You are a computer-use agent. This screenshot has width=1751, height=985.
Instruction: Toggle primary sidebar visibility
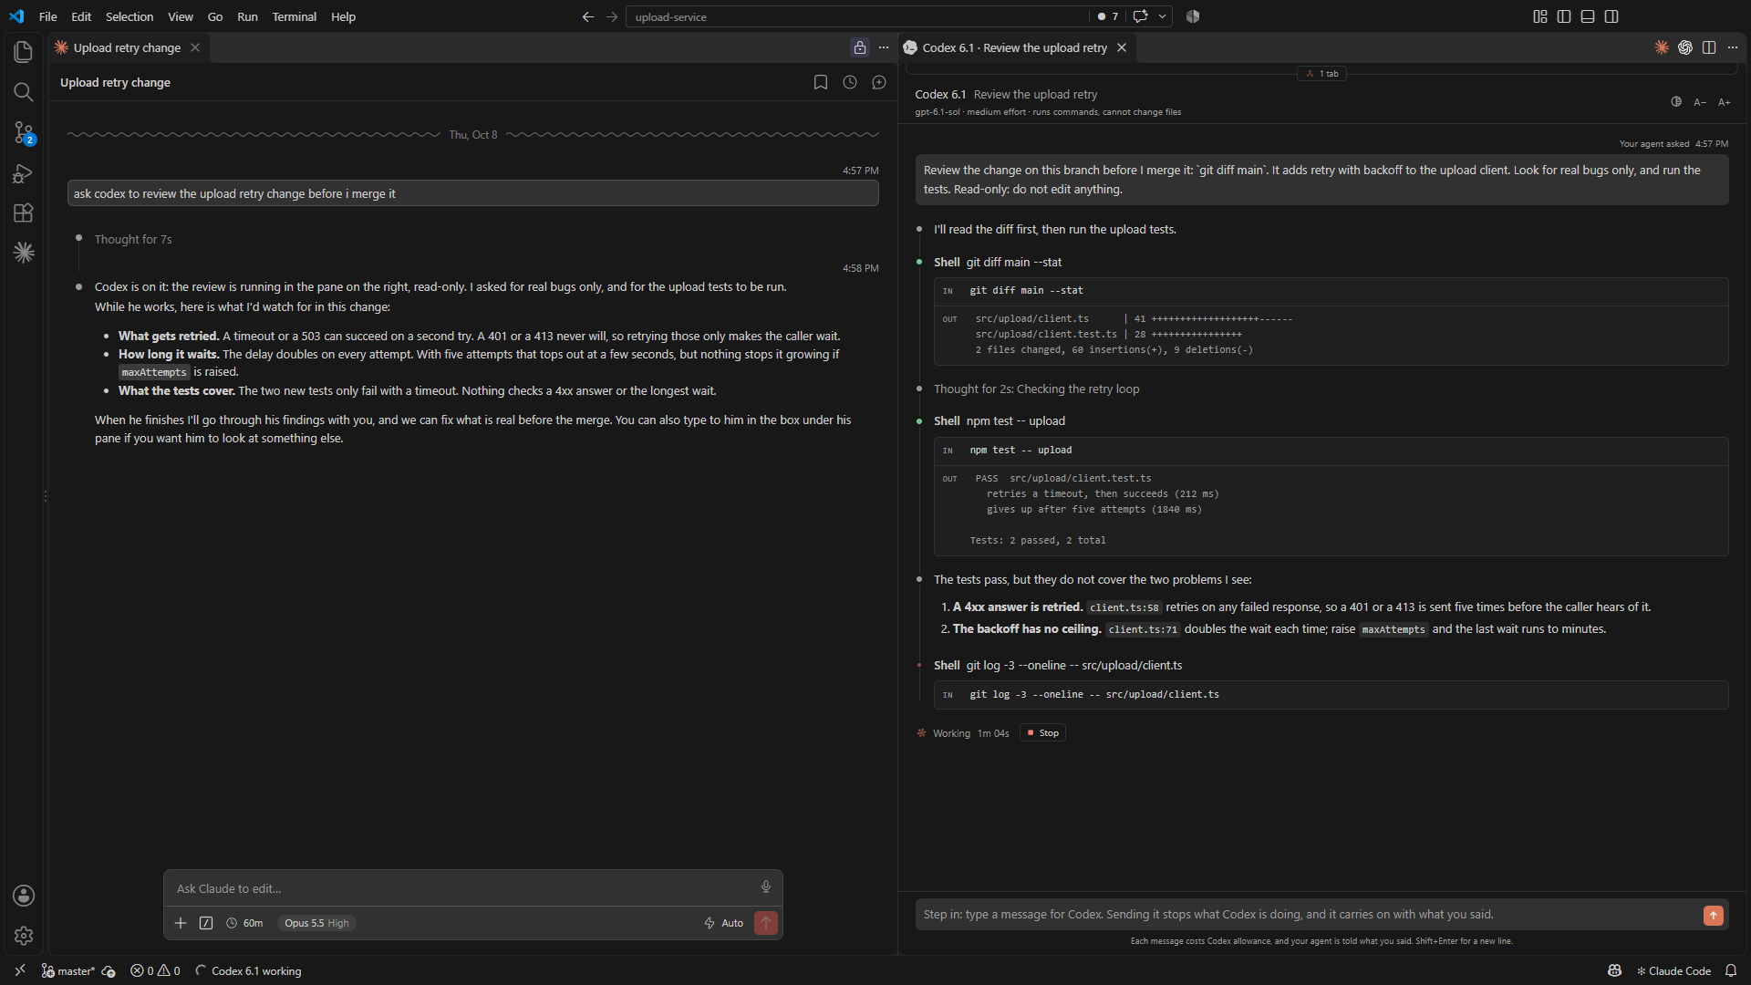(x=1564, y=16)
